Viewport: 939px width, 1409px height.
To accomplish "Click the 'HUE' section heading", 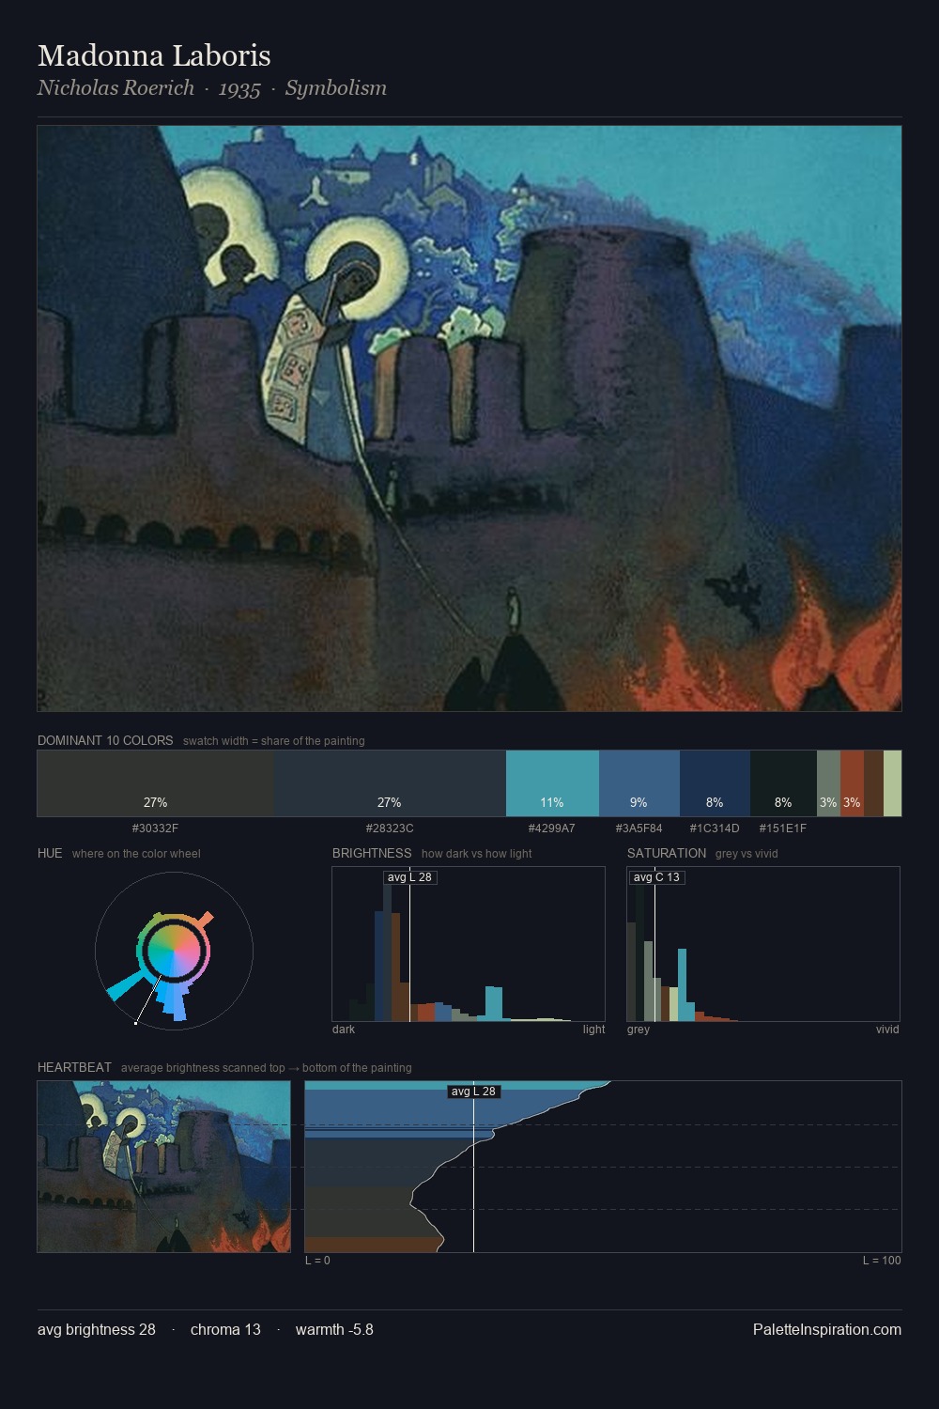I will pos(50,853).
